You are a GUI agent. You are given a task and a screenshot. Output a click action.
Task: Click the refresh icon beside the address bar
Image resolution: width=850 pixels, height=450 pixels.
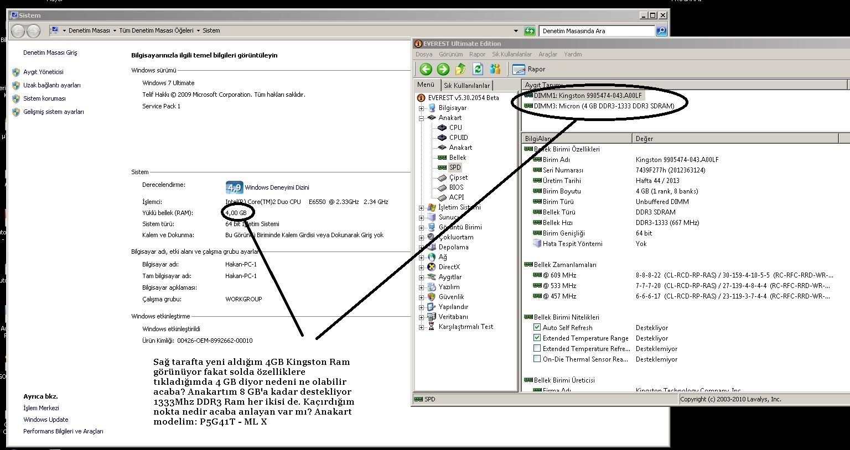point(530,31)
